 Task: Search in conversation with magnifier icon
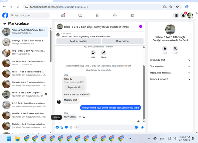(x=175, y=48)
